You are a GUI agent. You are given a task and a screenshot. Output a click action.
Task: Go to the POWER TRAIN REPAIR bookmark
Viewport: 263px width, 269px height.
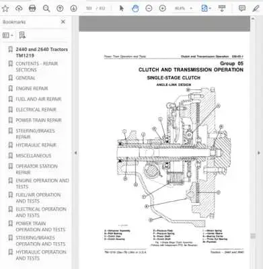coord(38,120)
